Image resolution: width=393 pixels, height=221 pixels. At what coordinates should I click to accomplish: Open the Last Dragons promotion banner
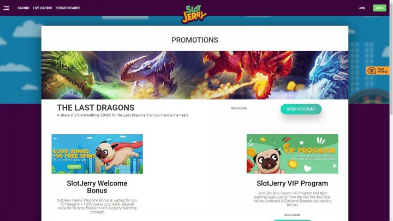(195, 75)
